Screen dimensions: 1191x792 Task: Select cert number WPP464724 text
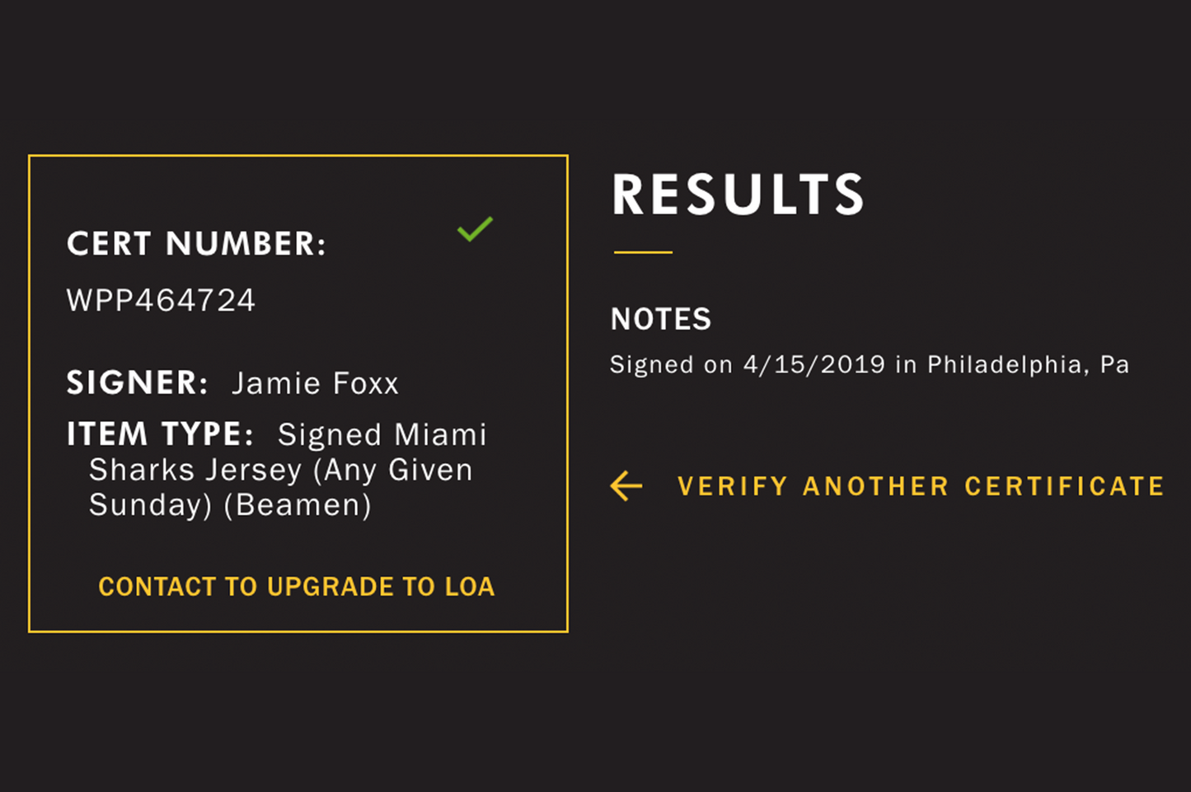click(x=162, y=301)
